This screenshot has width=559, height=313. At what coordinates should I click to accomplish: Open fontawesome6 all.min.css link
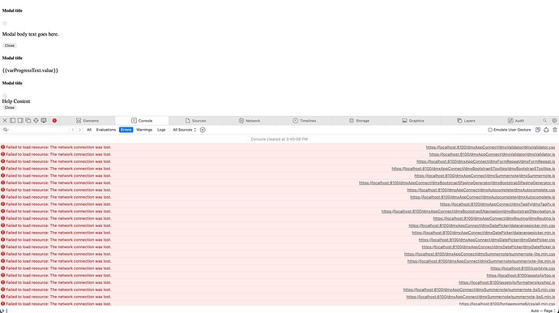tap(507, 304)
